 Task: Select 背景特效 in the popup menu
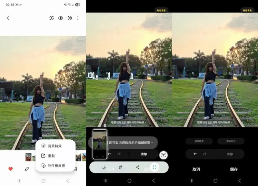55,145
